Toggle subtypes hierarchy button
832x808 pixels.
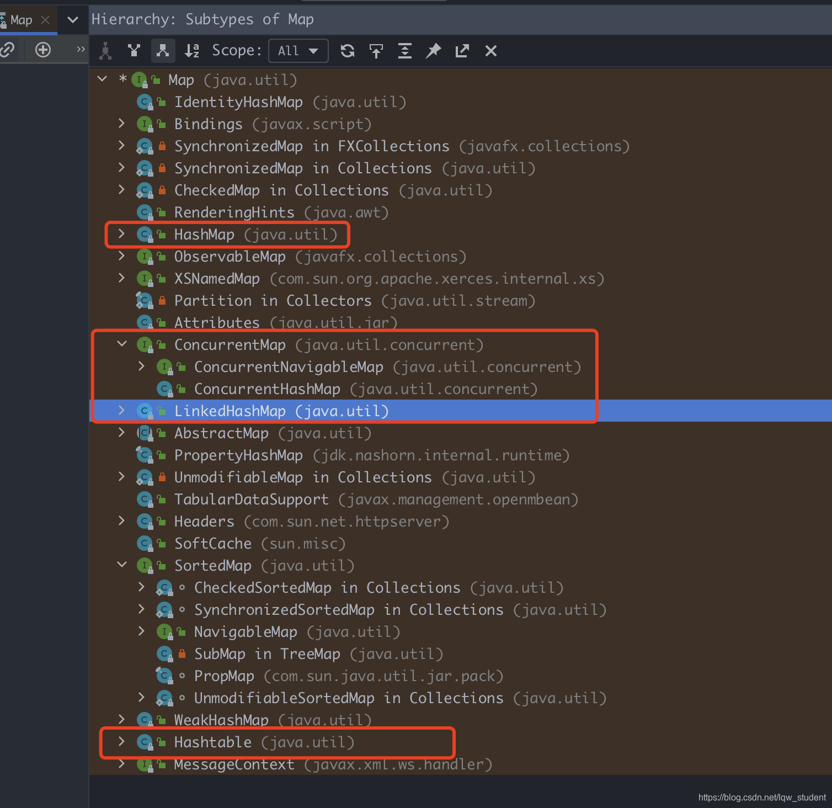coord(163,51)
